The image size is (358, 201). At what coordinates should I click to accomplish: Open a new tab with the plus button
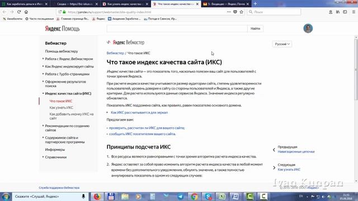[255, 4]
